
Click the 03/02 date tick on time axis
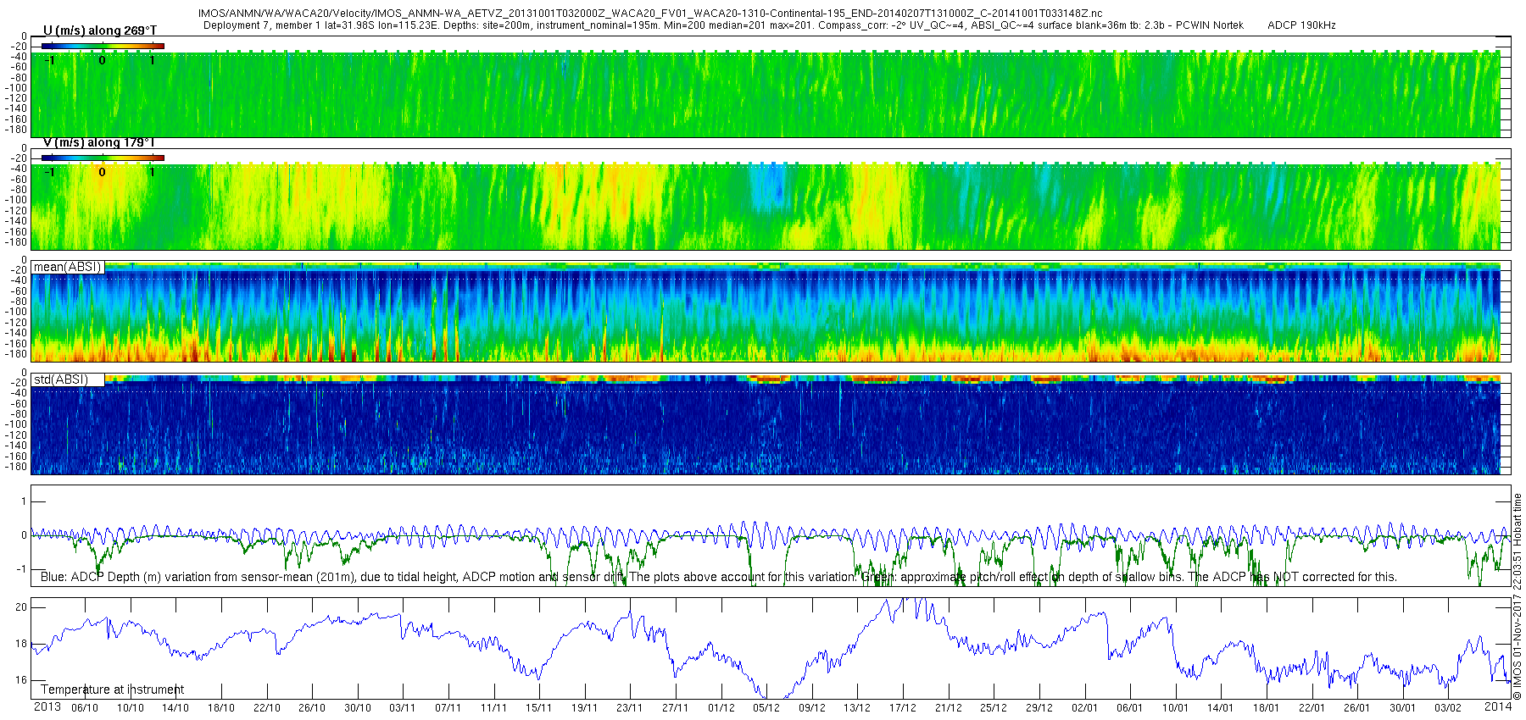1447,708
